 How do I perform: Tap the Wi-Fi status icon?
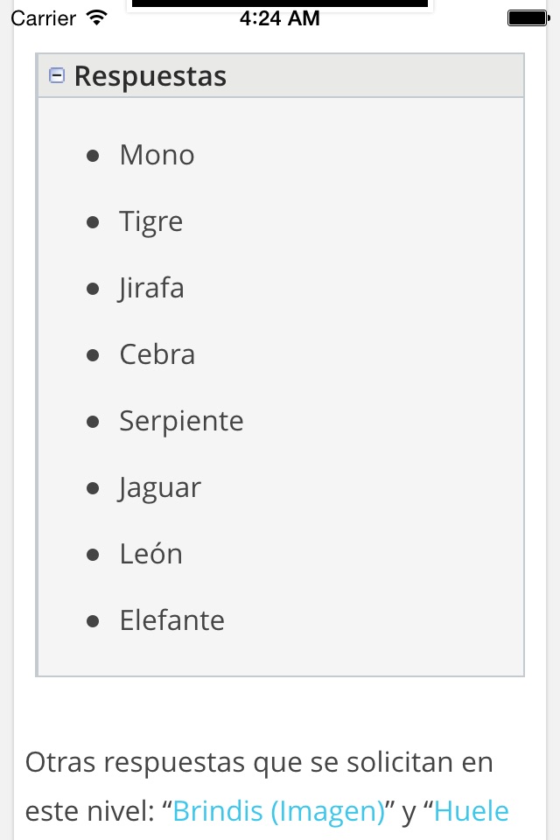tap(97, 17)
